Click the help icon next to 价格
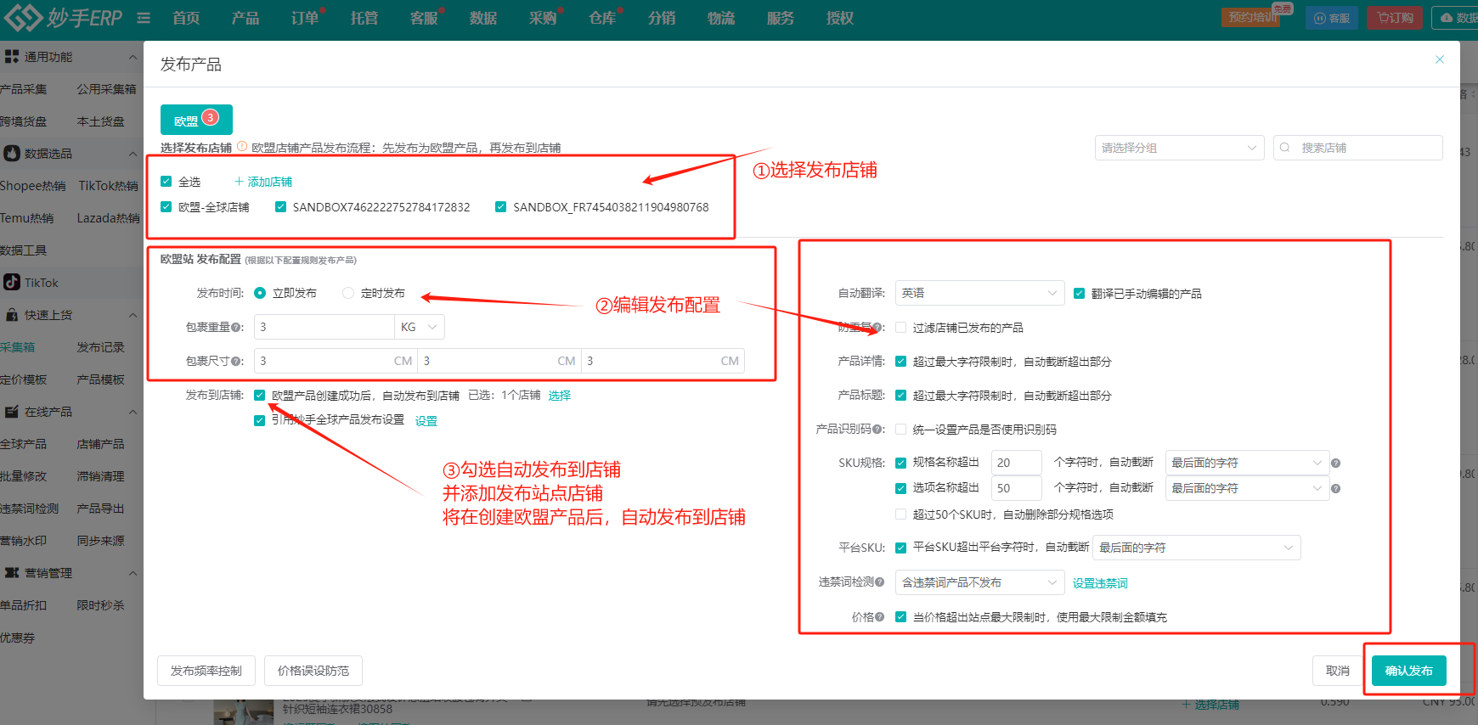This screenshot has width=1478, height=725. (879, 617)
